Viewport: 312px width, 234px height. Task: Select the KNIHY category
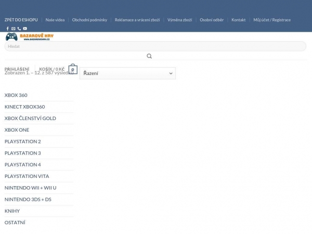coord(12,211)
